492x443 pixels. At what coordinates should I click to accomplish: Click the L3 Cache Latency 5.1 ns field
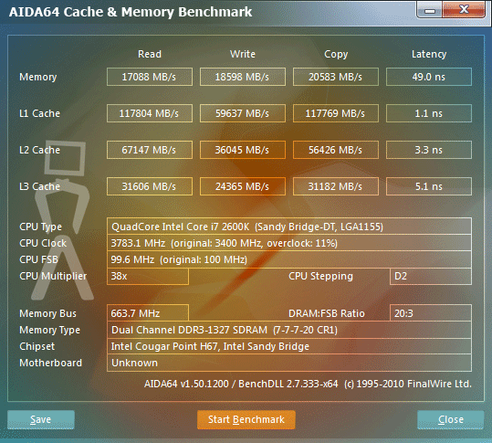tap(429, 186)
